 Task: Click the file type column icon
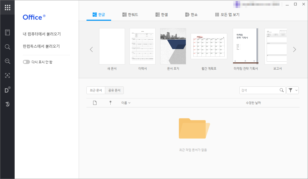pyautogui.click(x=95, y=103)
